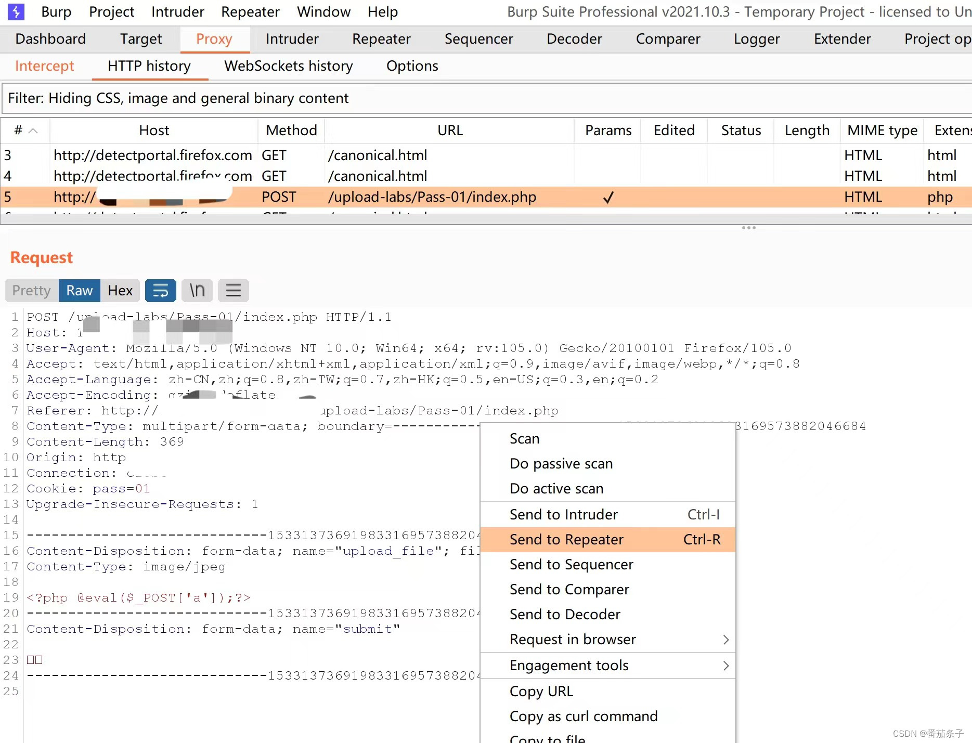Switch request view to Hex
This screenshot has width=972, height=743.
pyautogui.click(x=120, y=290)
